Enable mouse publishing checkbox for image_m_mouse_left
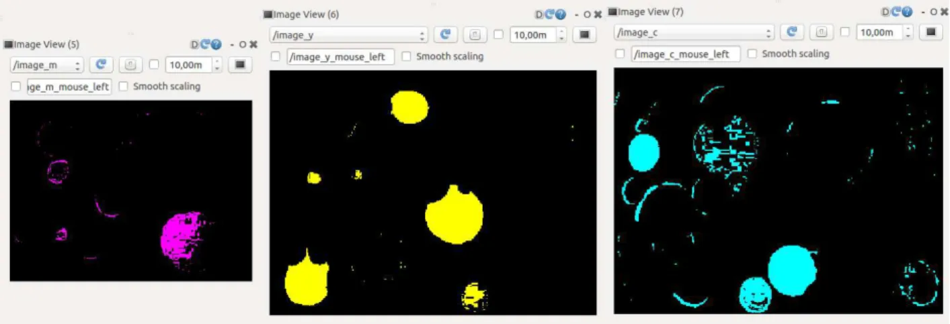 point(16,87)
